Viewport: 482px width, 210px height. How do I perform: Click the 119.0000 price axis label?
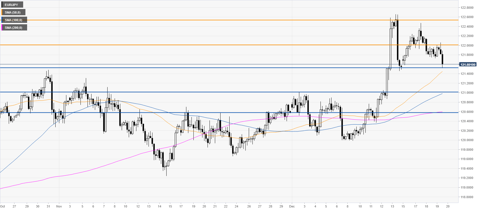[467, 187]
